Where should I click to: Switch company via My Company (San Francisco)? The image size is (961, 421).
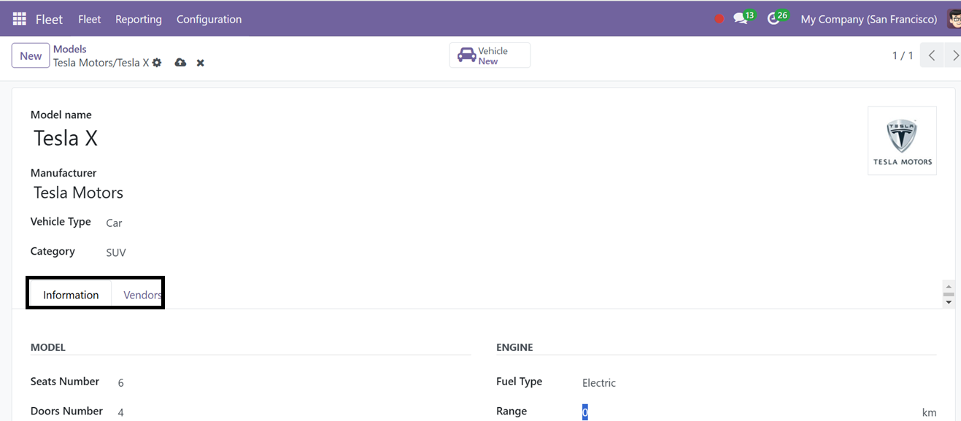(x=869, y=19)
